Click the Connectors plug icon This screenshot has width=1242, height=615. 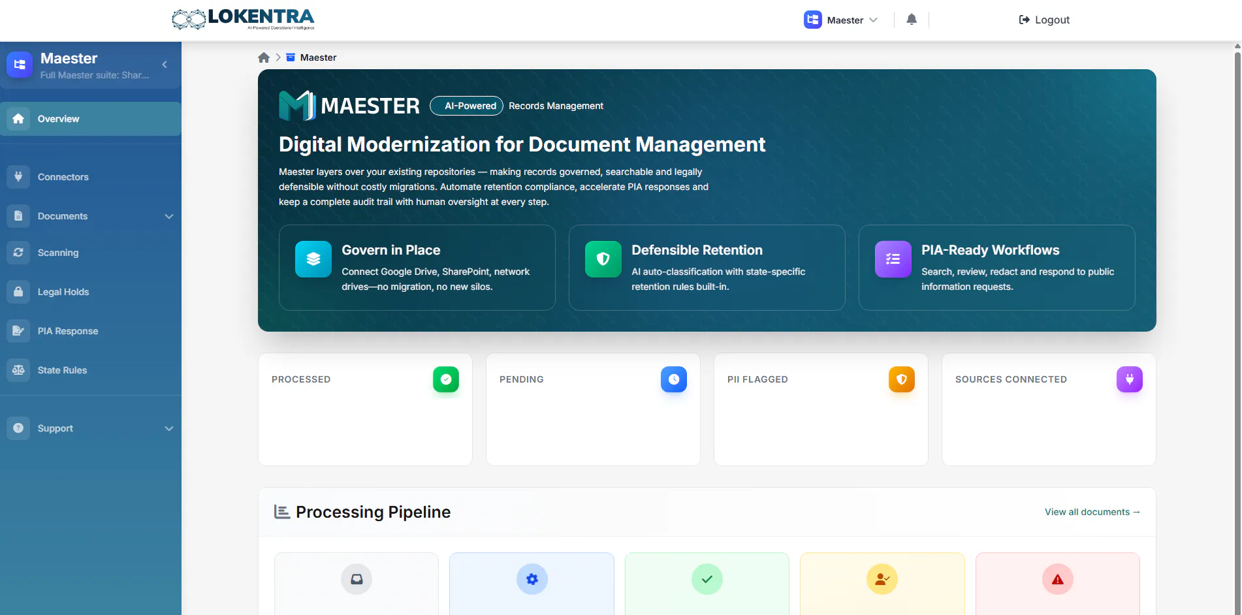coord(18,177)
